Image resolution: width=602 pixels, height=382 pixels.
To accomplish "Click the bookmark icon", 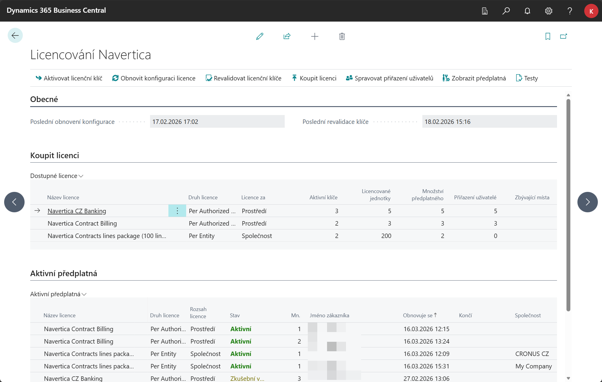I will pos(548,36).
